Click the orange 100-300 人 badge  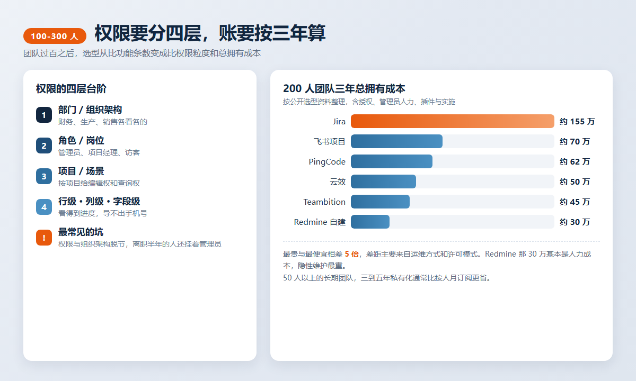55,36
